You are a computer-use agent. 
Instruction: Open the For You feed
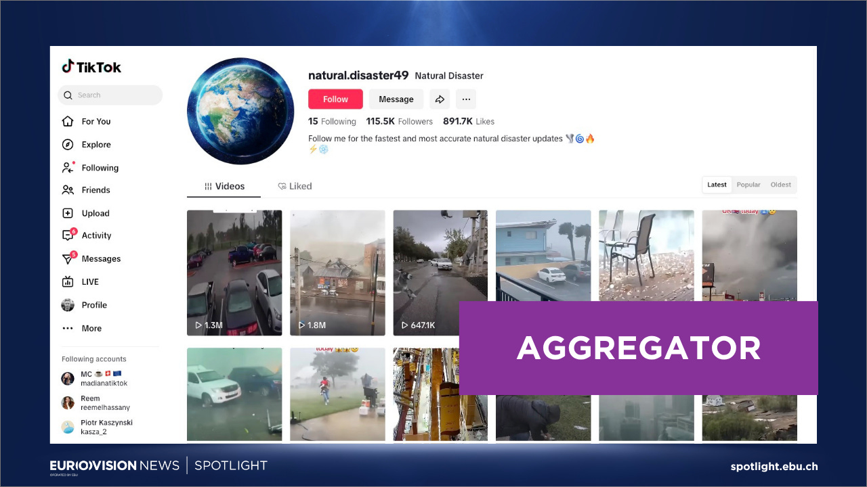[x=96, y=122]
